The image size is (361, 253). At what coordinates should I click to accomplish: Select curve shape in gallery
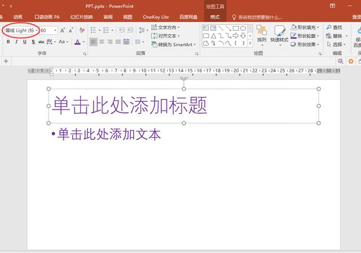[228, 43]
